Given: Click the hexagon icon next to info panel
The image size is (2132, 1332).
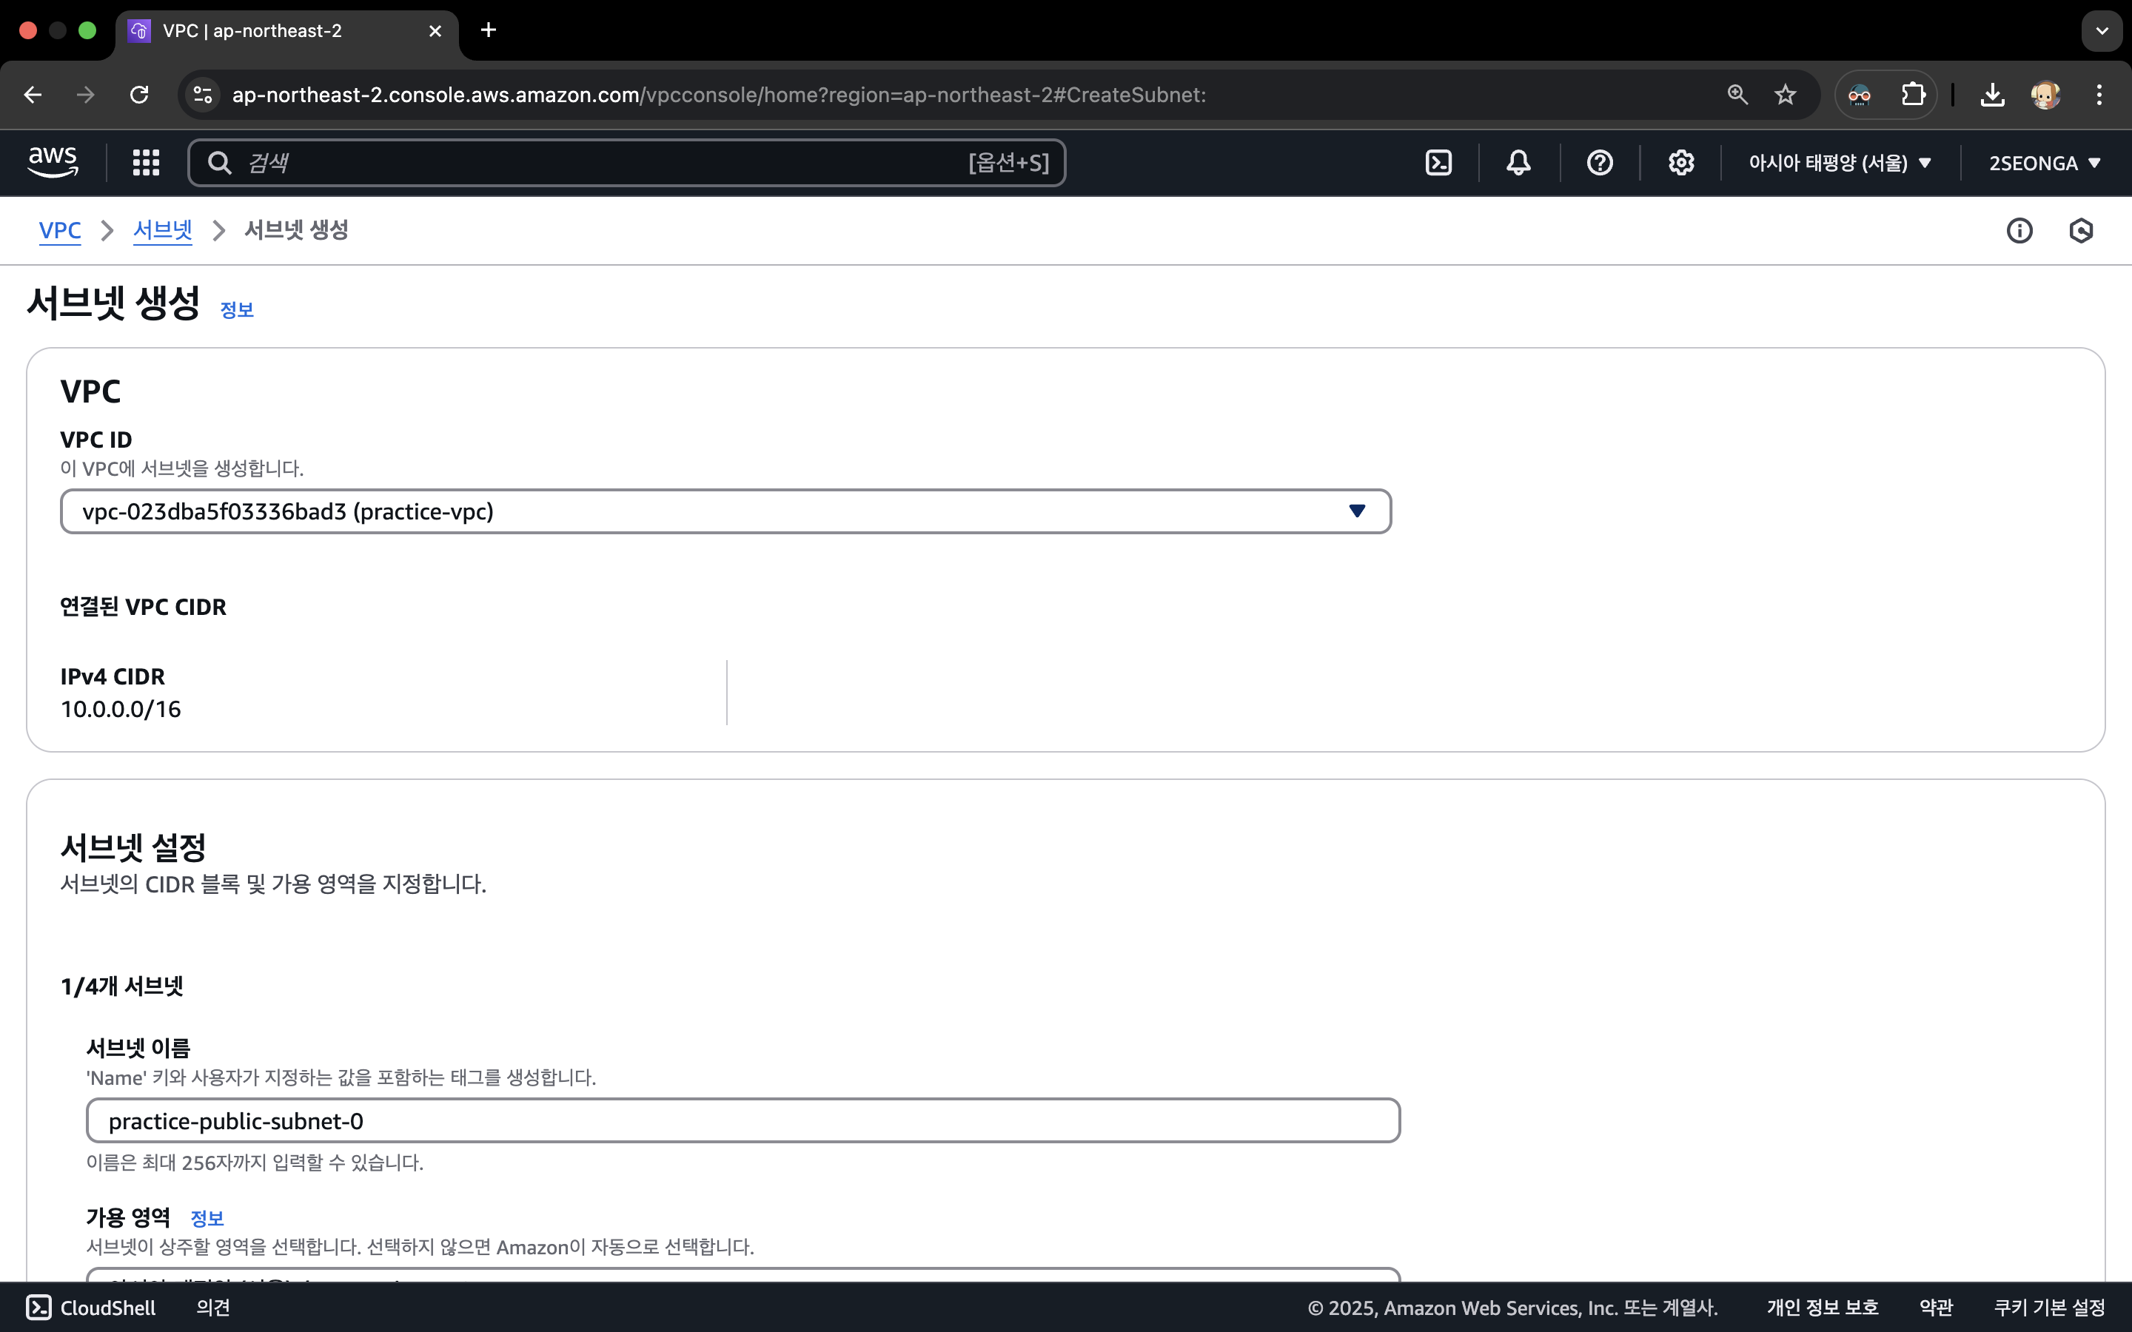Looking at the screenshot, I should (2081, 231).
